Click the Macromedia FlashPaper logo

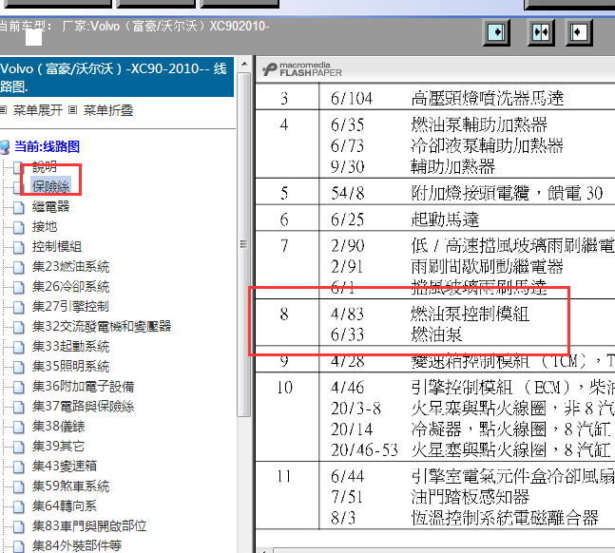tap(302, 69)
